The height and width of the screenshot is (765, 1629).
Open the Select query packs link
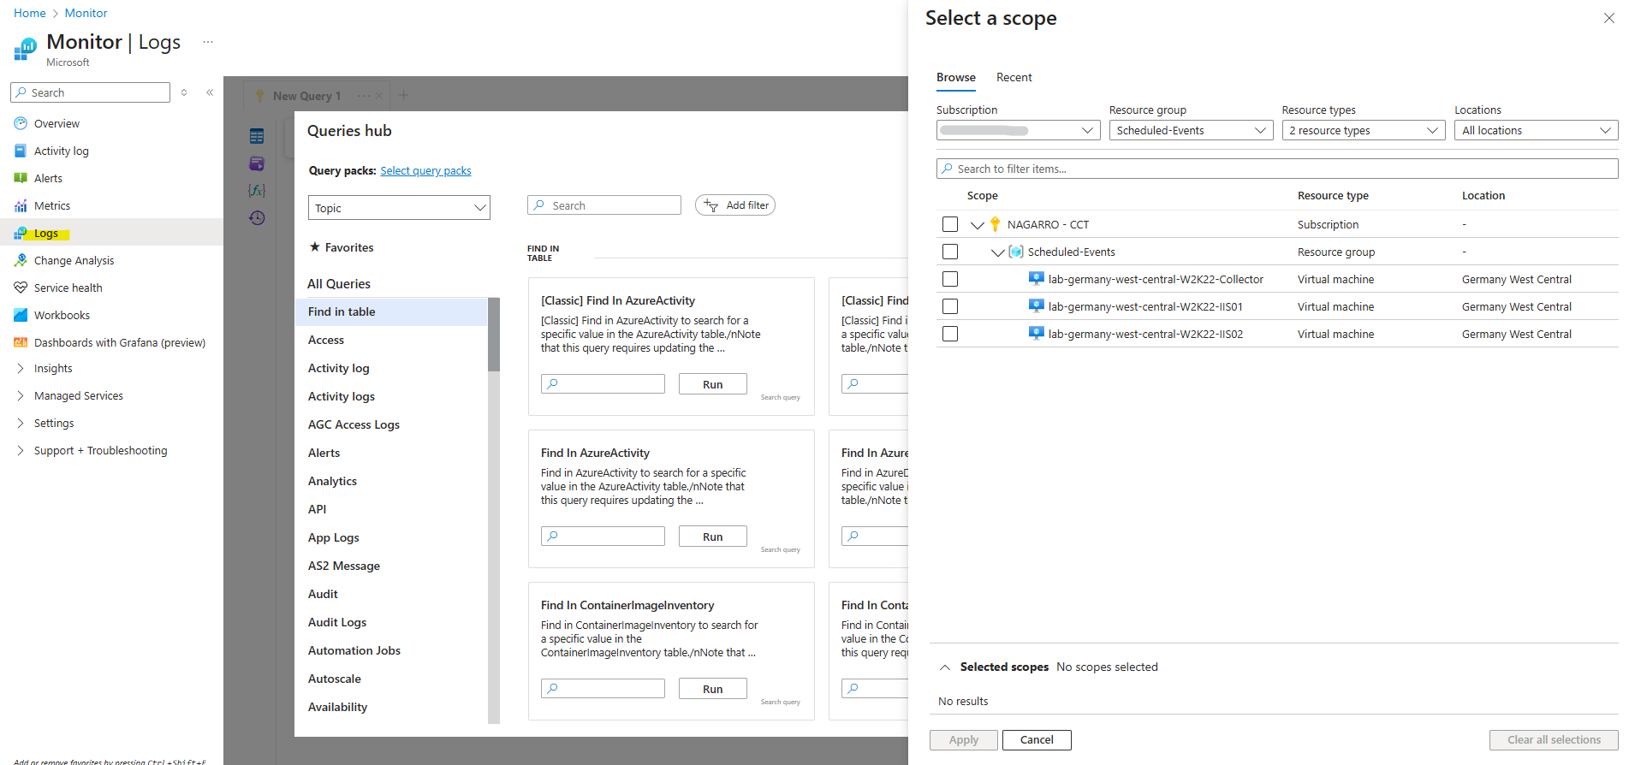(425, 171)
